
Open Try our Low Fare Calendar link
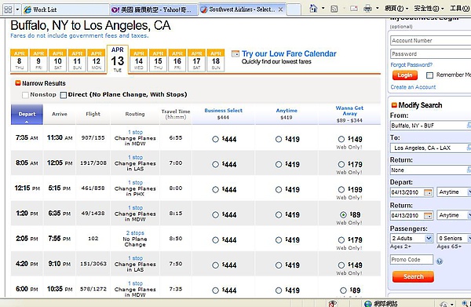pos(289,53)
